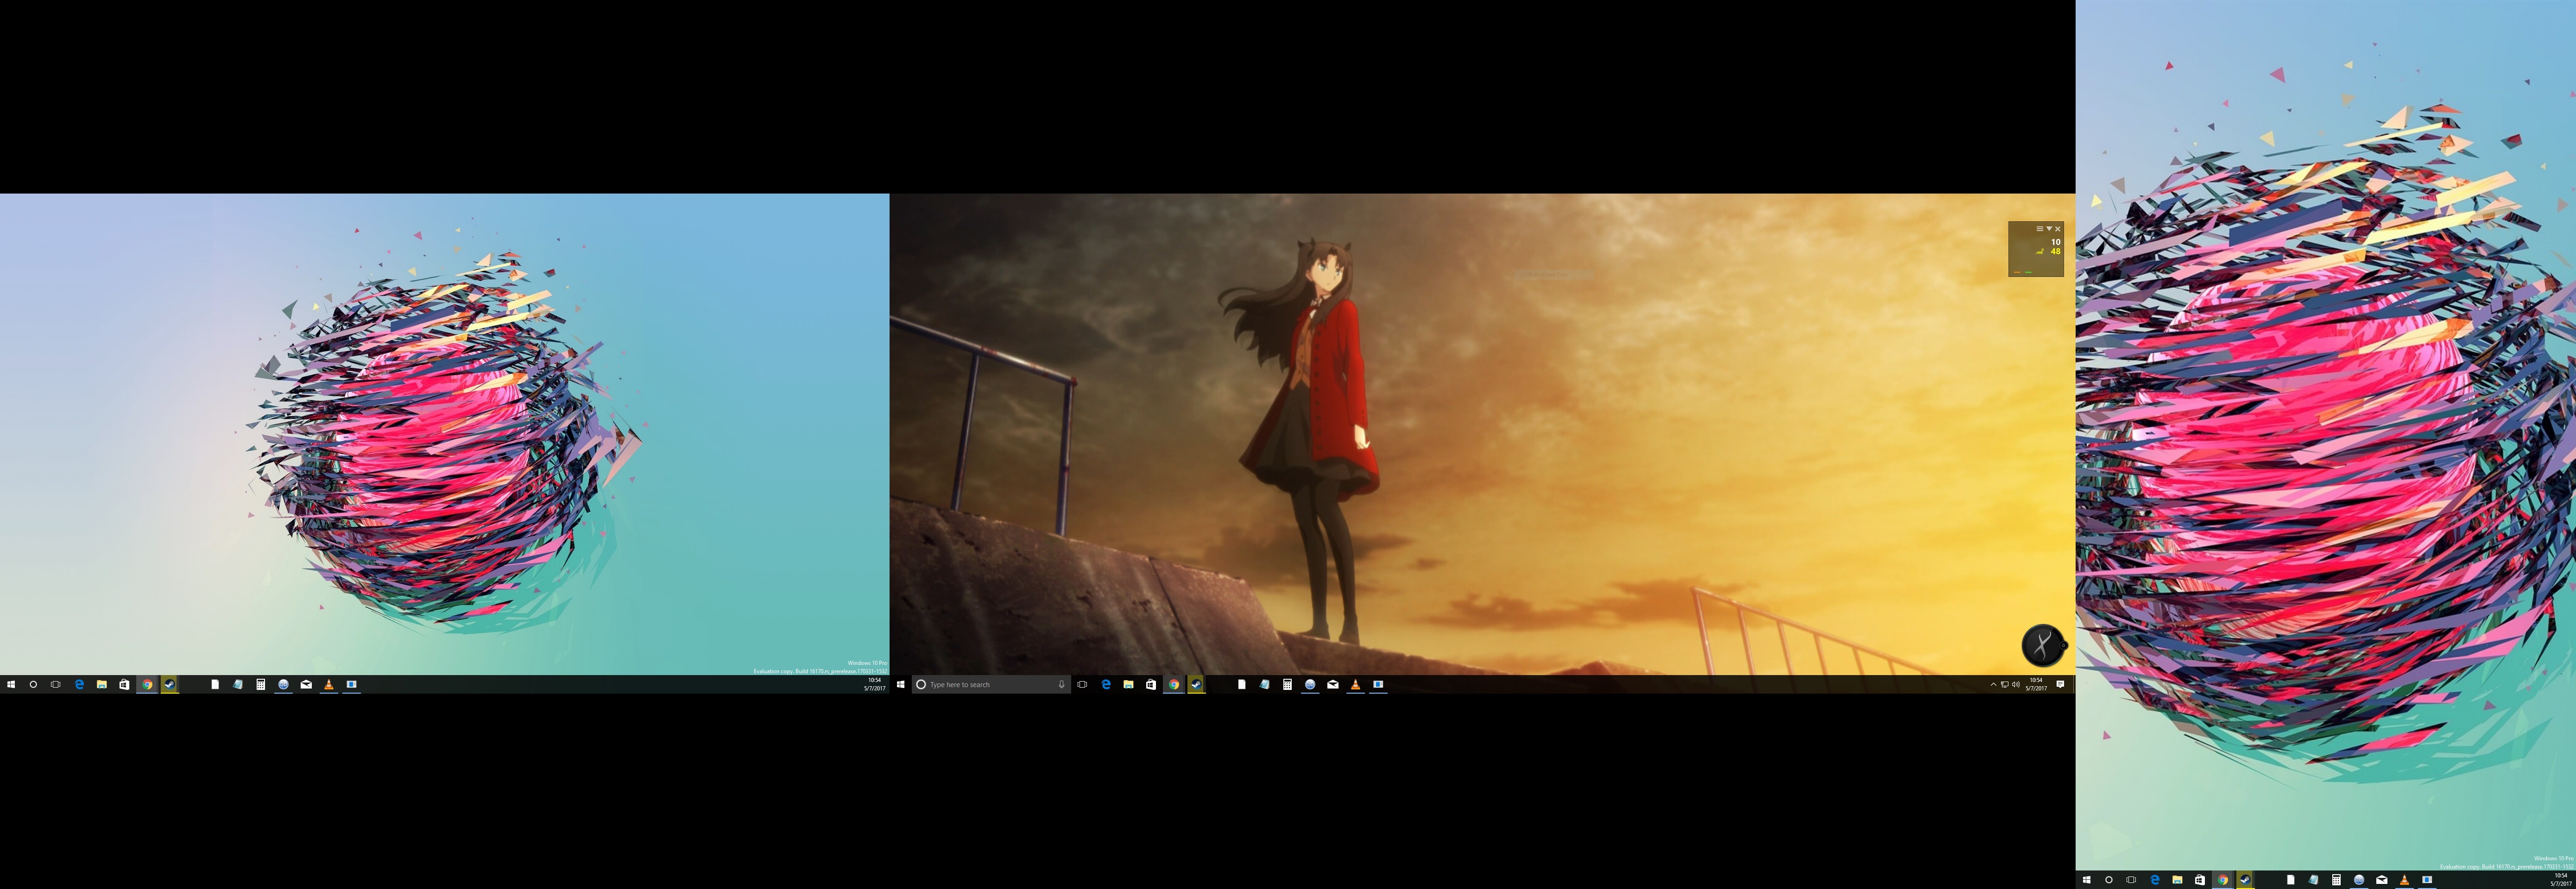Viewport: 2576px width, 889px height.
Task: Open Action Center notifications icon
Action: (2060, 684)
